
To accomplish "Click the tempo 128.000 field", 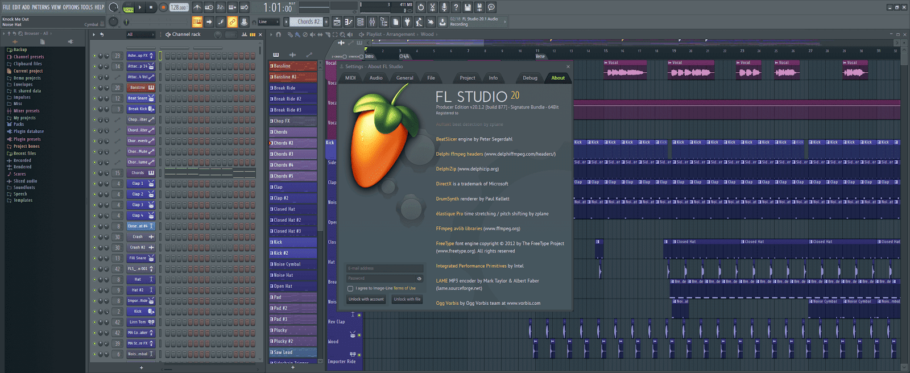I will point(179,7).
